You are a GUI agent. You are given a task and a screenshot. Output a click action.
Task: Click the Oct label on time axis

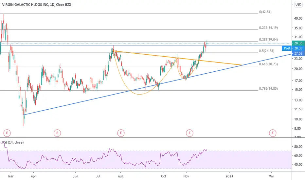tap(164, 176)
